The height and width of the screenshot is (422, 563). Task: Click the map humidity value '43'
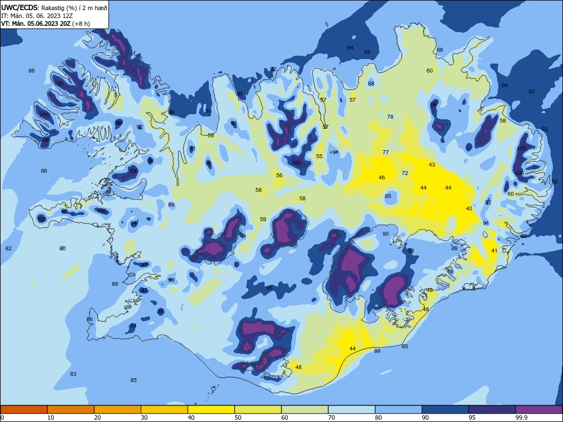[x=432, y=165]
